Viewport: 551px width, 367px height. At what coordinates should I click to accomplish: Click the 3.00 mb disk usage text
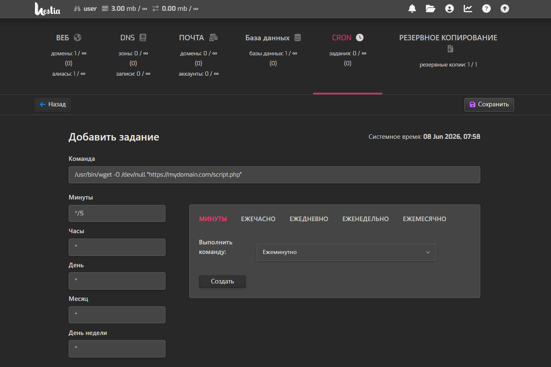(129, 8)
